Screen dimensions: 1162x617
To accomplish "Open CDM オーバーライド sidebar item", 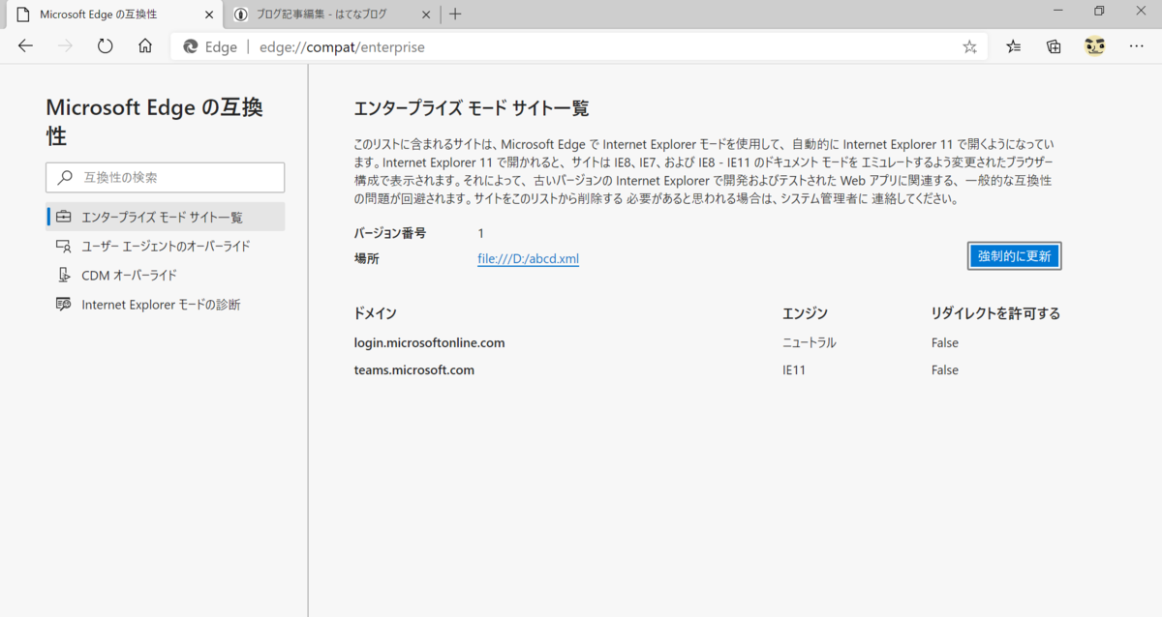I will click(x=166, y=275).
